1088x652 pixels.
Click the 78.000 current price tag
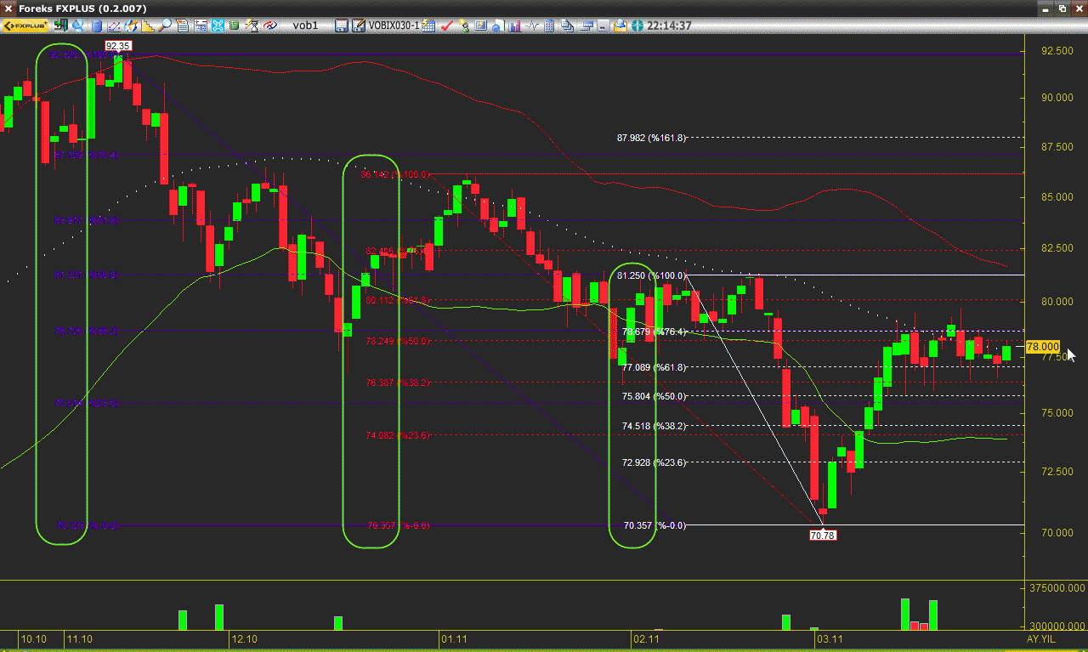pos(1042,347)
